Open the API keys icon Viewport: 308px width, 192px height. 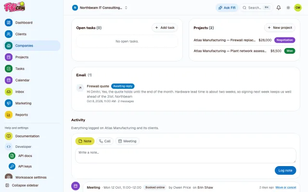(x=12, y=167)
